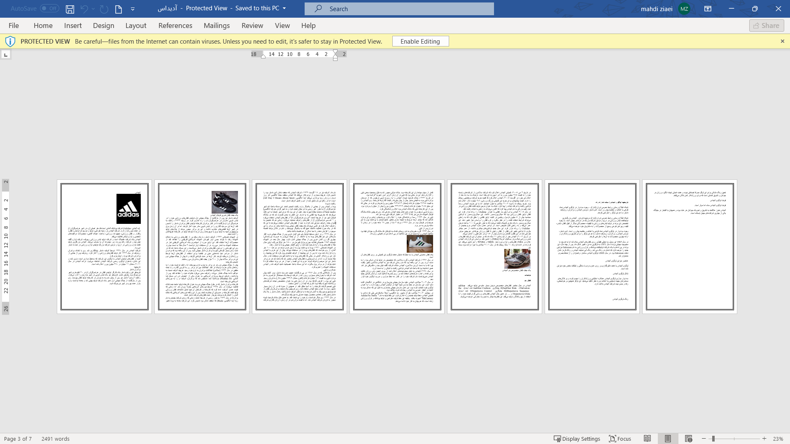Click the zoom out minus icon
Viewport: 790px width, 444px height.
(x=704, y=439)
